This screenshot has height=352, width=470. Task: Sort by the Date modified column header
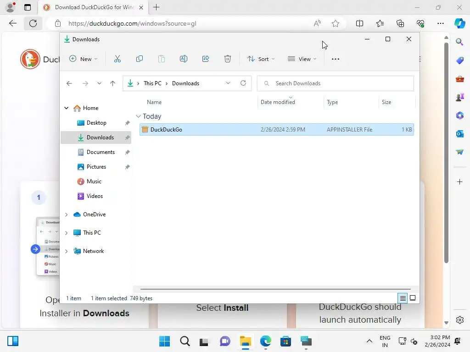pos(278,102)
